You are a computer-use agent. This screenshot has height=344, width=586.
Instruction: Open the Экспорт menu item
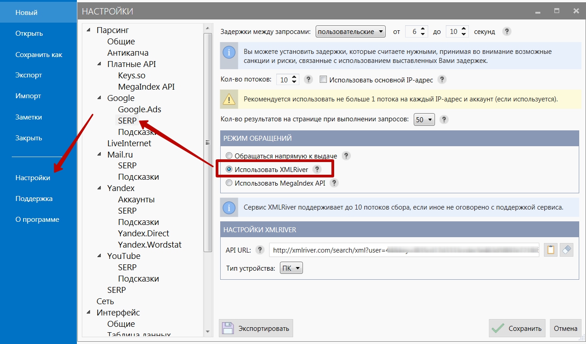click(x=28, y=75)
